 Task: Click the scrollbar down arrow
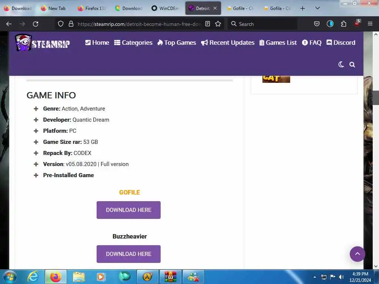[376, 266]
